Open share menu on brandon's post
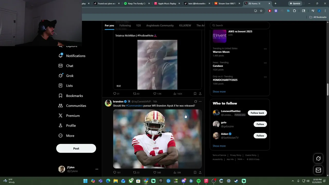The image size is (329, 185). tap(200, 172)
